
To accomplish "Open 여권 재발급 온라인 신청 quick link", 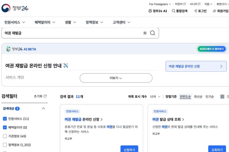I will point(196,66).
